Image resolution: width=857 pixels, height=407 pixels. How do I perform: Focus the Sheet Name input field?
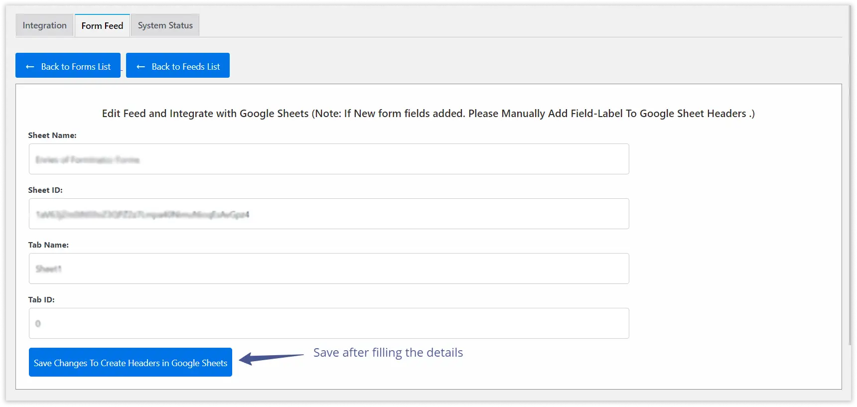329,159
